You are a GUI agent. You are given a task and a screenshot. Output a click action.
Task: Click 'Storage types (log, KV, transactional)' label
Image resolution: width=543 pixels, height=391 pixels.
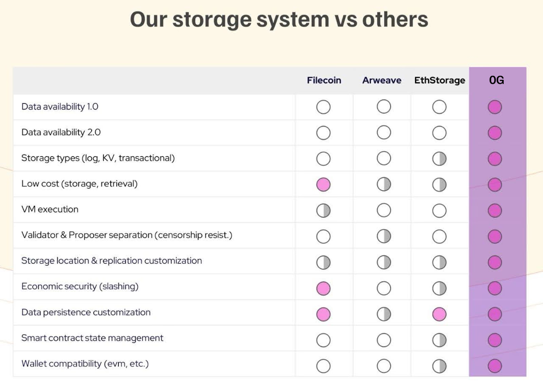tap(98, 158)
